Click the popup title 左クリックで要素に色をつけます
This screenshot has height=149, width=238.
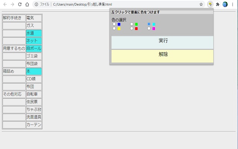point(135,12)
